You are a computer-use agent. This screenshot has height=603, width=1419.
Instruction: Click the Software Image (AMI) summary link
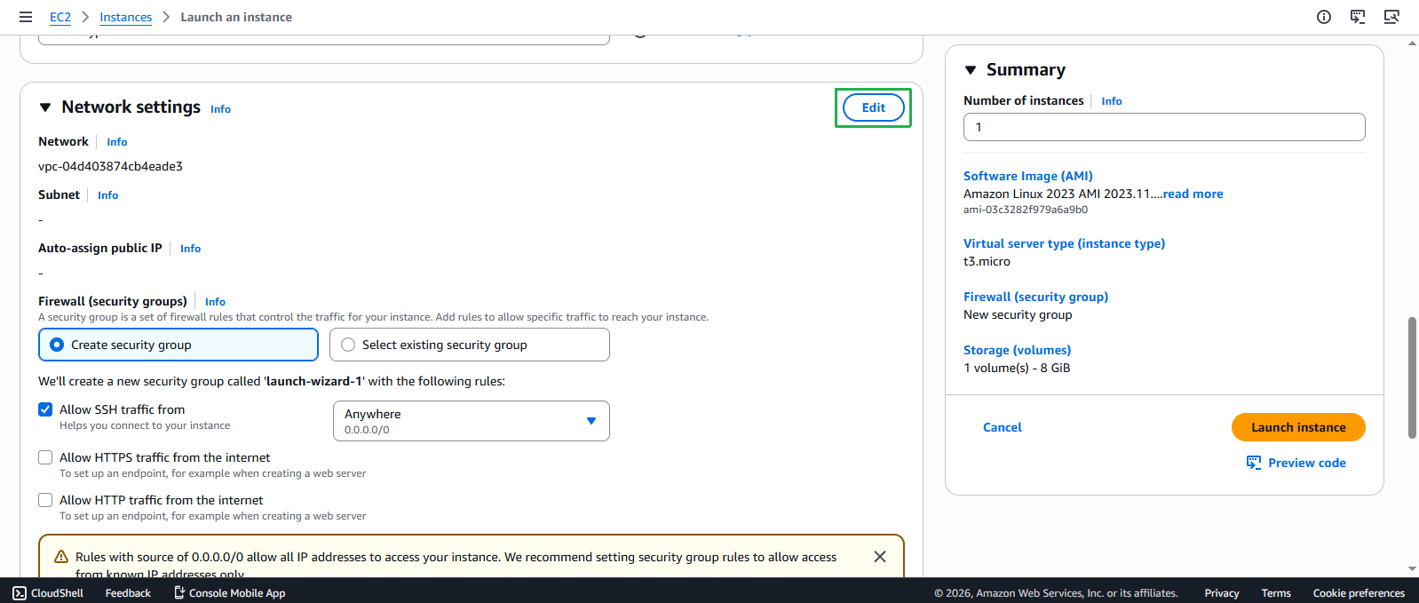point(1028,176)
